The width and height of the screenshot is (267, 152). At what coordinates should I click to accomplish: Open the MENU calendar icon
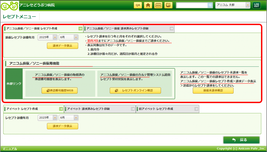[158, 5]
